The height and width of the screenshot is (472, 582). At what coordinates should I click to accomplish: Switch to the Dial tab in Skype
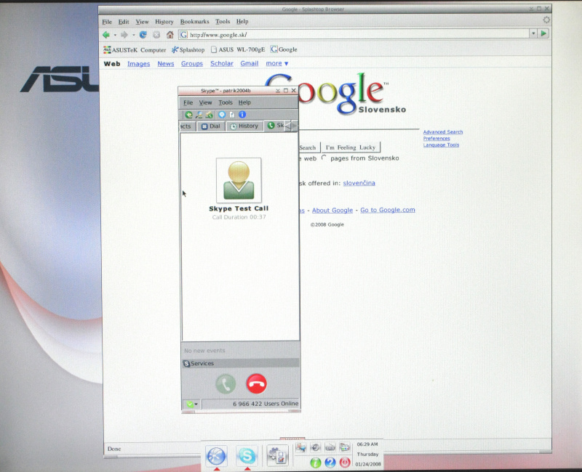(x=211, y=126)
